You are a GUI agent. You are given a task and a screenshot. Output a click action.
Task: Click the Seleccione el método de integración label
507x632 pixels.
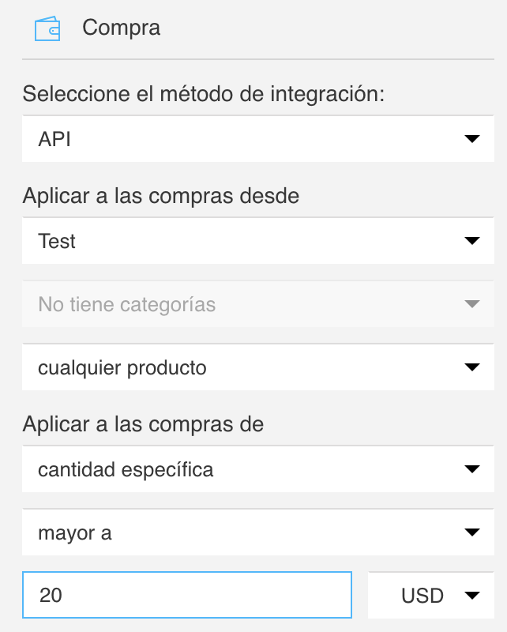(x=204, y=94)
